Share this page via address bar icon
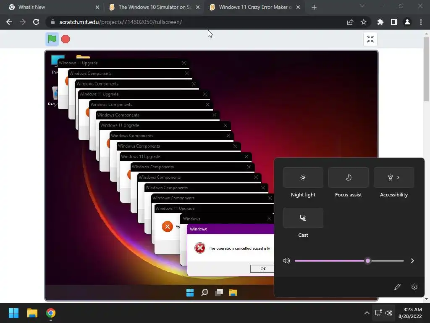Viewport: 430px width, 323px height. (x=350, y=22)
